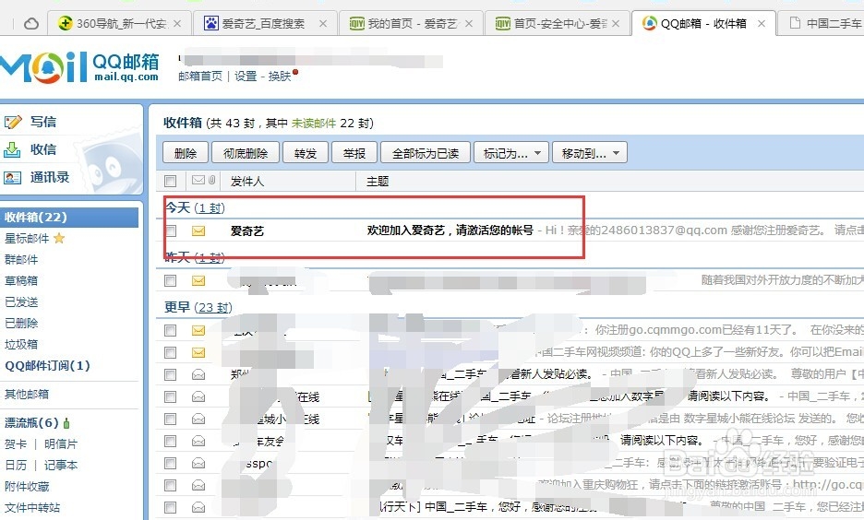Click the 换肤 link

pos(280,76)
